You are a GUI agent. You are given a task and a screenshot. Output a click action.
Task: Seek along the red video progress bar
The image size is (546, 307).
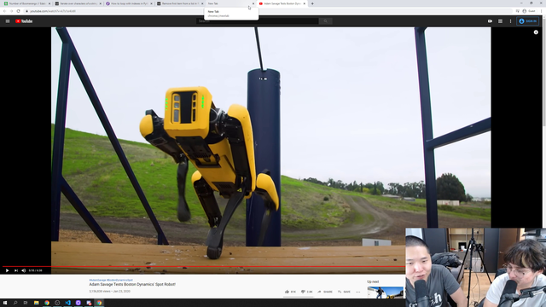204,266
